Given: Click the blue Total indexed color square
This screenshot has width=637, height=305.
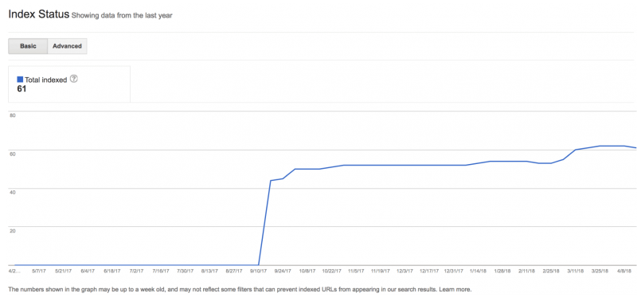Looking at the screenshot, I should (x=20, y=80).
